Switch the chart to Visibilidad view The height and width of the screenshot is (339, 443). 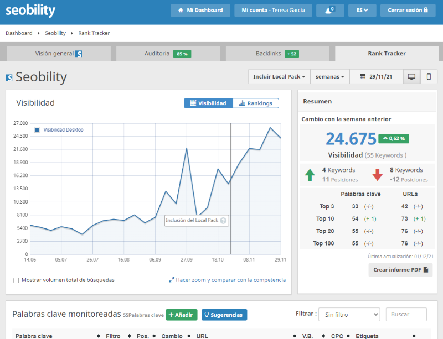coord(209,103)
